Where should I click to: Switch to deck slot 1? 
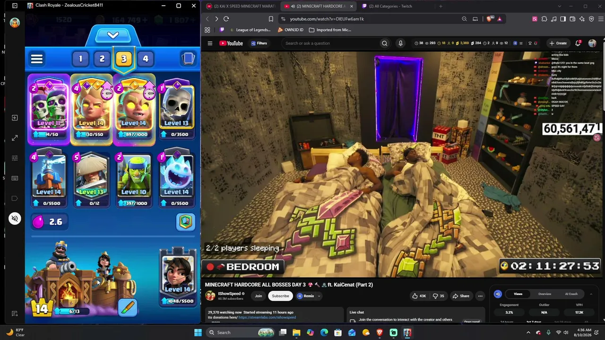click(80, 59)
